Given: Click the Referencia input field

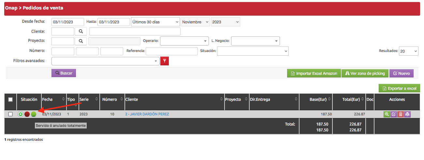Looking at the screenshot, I should pos(172,51).
